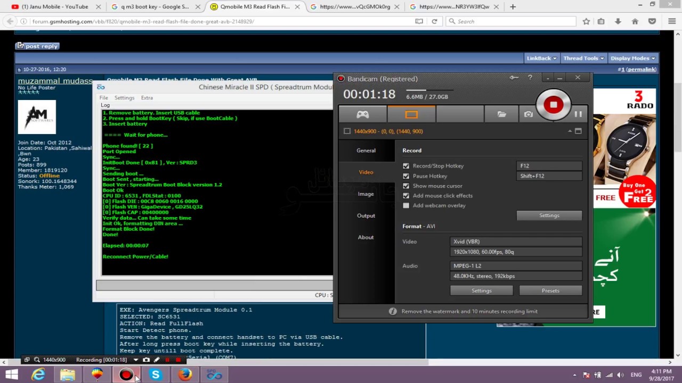The image size is (682, 383).
Task: Switch to Firefox in taskbar
Action: pos(185,375)
